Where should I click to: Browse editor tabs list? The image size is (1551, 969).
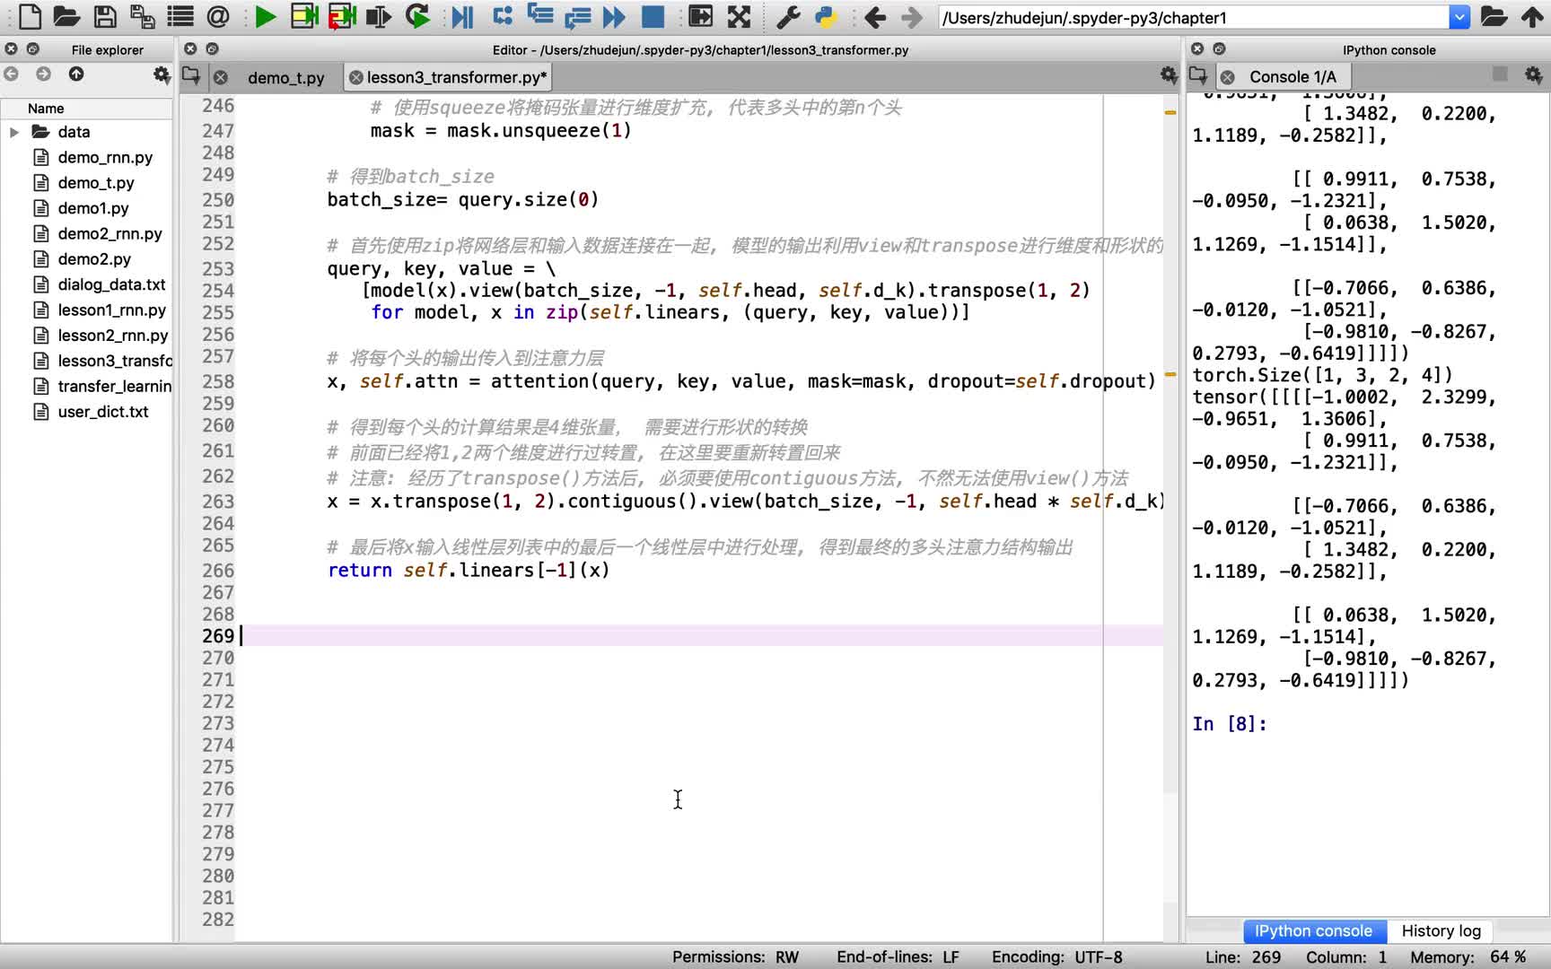pyautogui.click(x=191, y=75)
